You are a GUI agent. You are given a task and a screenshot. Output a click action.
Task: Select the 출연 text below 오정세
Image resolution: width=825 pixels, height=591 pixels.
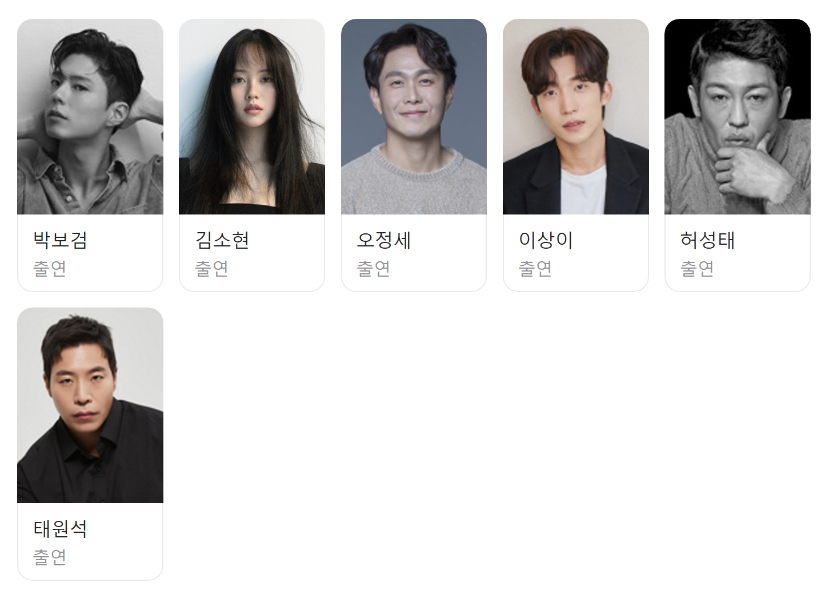(374, 268)
